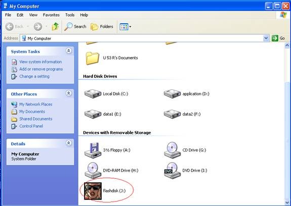Click the Forward navigation arrow
Image resolution: width=291 pixels, height=206 pixels.
click(x=38, y=27)
